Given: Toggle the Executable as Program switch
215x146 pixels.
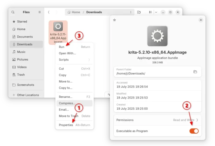Looking at the screenshot, I should pyautogui.click(x=194, y=131).
